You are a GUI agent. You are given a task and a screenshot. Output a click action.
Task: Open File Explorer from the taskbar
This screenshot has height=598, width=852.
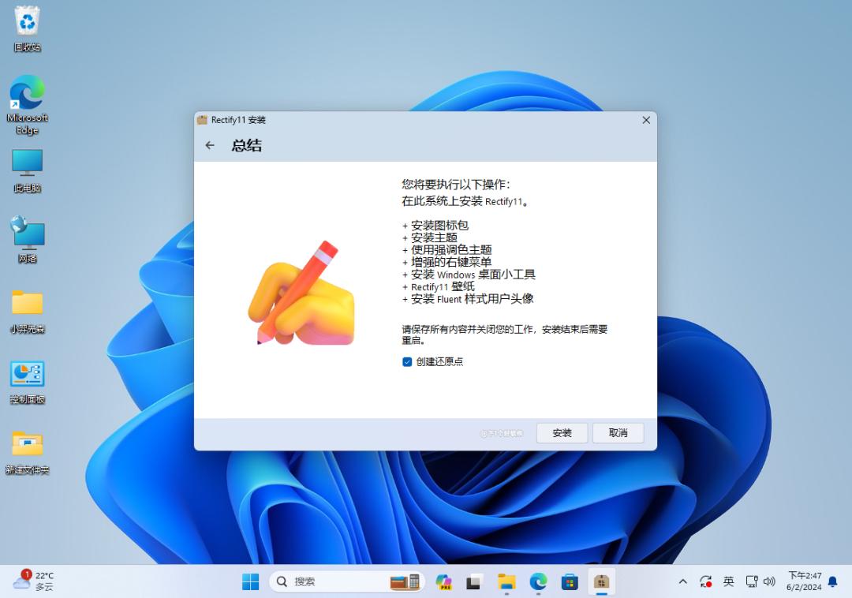(506, 581)
